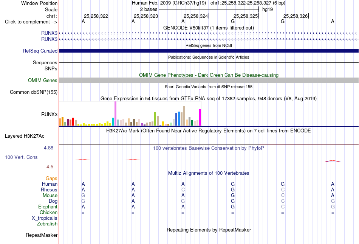Click the gray OMIM Genes bar

[x=209, y=81]
